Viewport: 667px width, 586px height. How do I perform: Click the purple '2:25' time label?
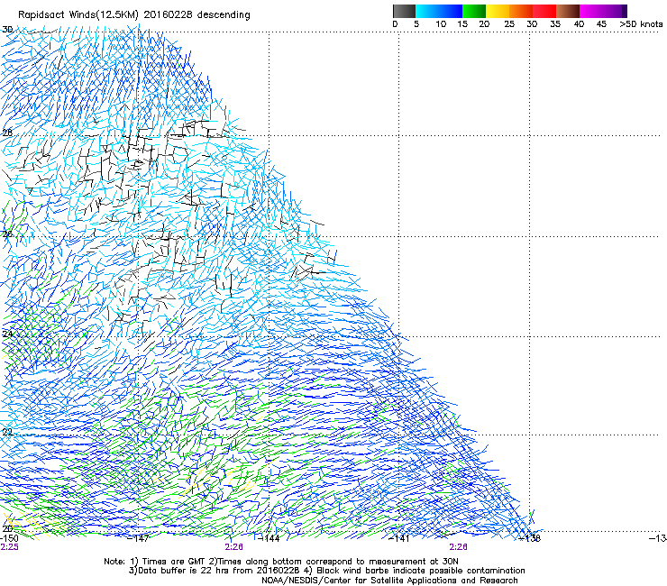[x=9, y=547]
